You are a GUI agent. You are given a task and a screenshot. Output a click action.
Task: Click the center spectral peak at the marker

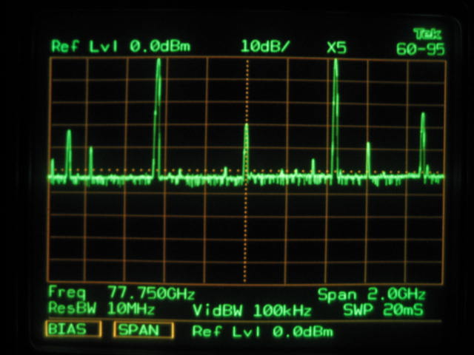click(247, 149)
